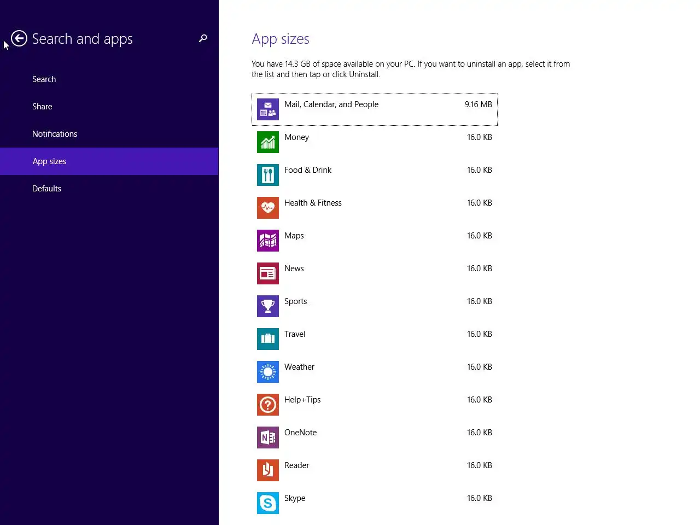Select the Health & Fitness app name

[313, 203]
